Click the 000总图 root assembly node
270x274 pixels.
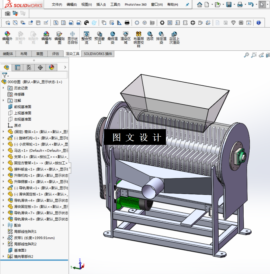35,82
